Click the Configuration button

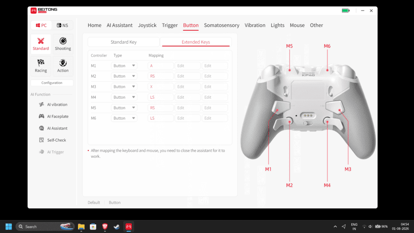[x=52, y=83]
